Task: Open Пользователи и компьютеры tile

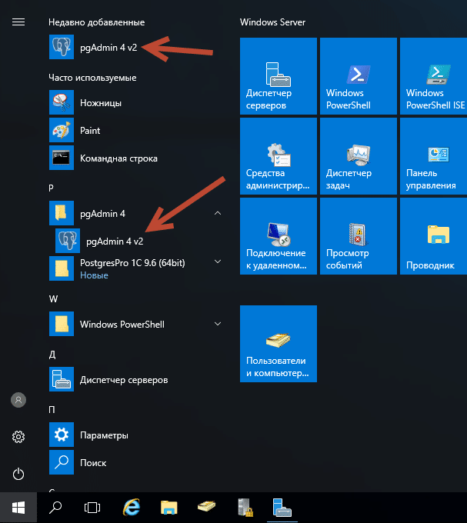Action: 278,343
